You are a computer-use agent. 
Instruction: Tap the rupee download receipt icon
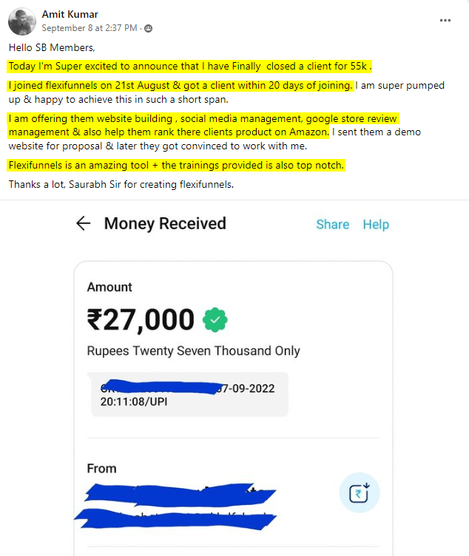(x=359, y=493)
